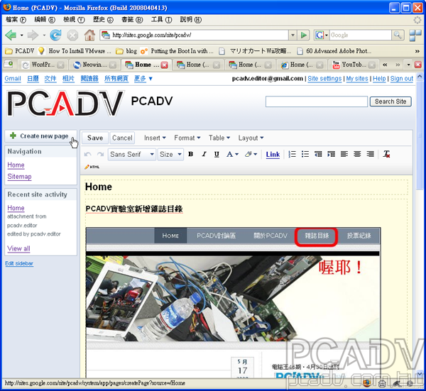
Task: Click Create new page button
Action: 39,136
